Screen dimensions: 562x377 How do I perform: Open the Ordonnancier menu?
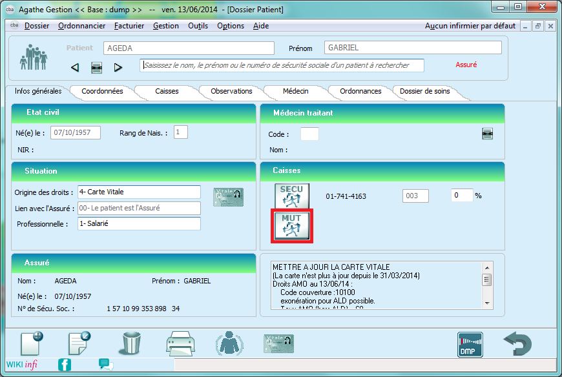click(82, 26)
